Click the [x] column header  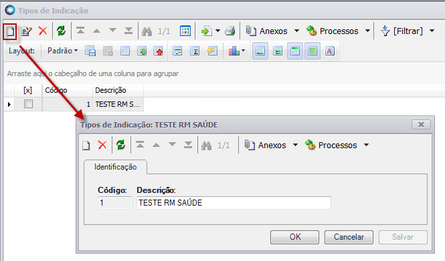(28, 90)
